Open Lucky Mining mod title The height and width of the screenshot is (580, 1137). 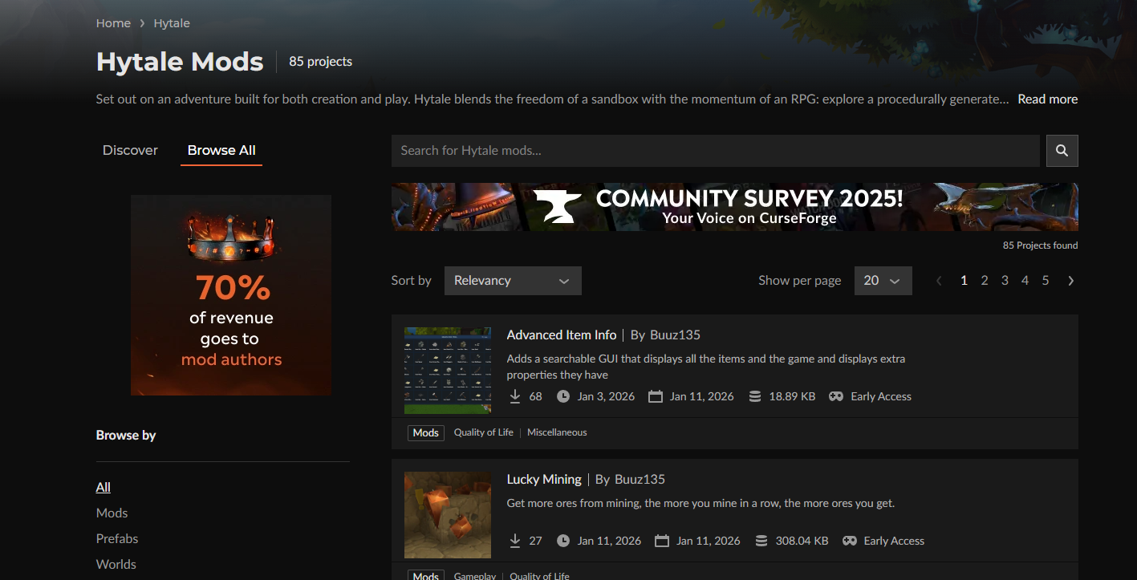pos(544,479)
